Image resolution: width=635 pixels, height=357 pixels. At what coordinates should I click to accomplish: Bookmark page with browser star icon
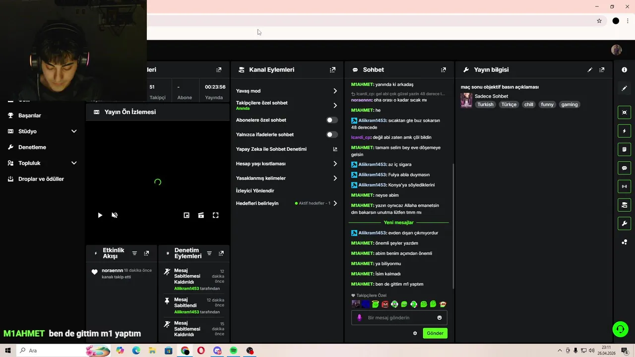[x=599, y=21]
